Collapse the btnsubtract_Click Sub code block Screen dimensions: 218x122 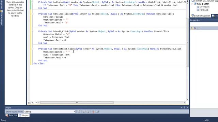[32, 49]
